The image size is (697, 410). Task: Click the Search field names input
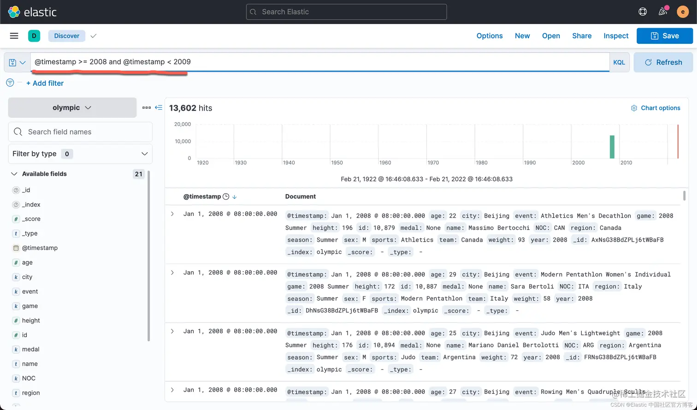[80, 132]
